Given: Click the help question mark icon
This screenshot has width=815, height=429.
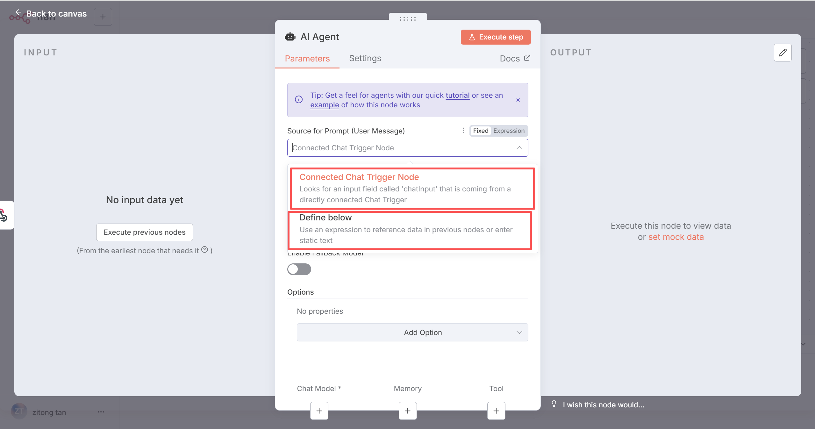Looking at the screenshot, I should tap(205, 250).
